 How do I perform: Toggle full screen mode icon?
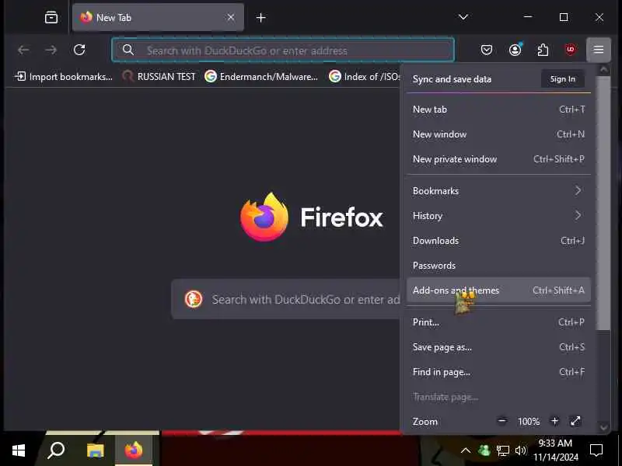pyautogui.click(x=575, y=421)
